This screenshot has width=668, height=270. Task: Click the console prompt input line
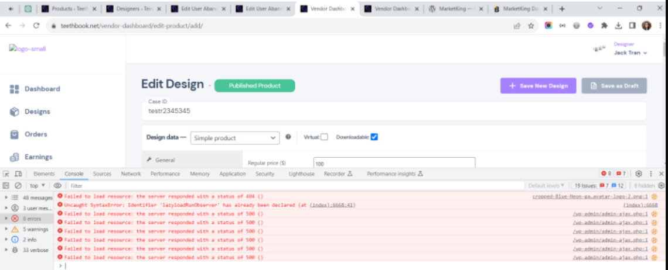[362, 265]
